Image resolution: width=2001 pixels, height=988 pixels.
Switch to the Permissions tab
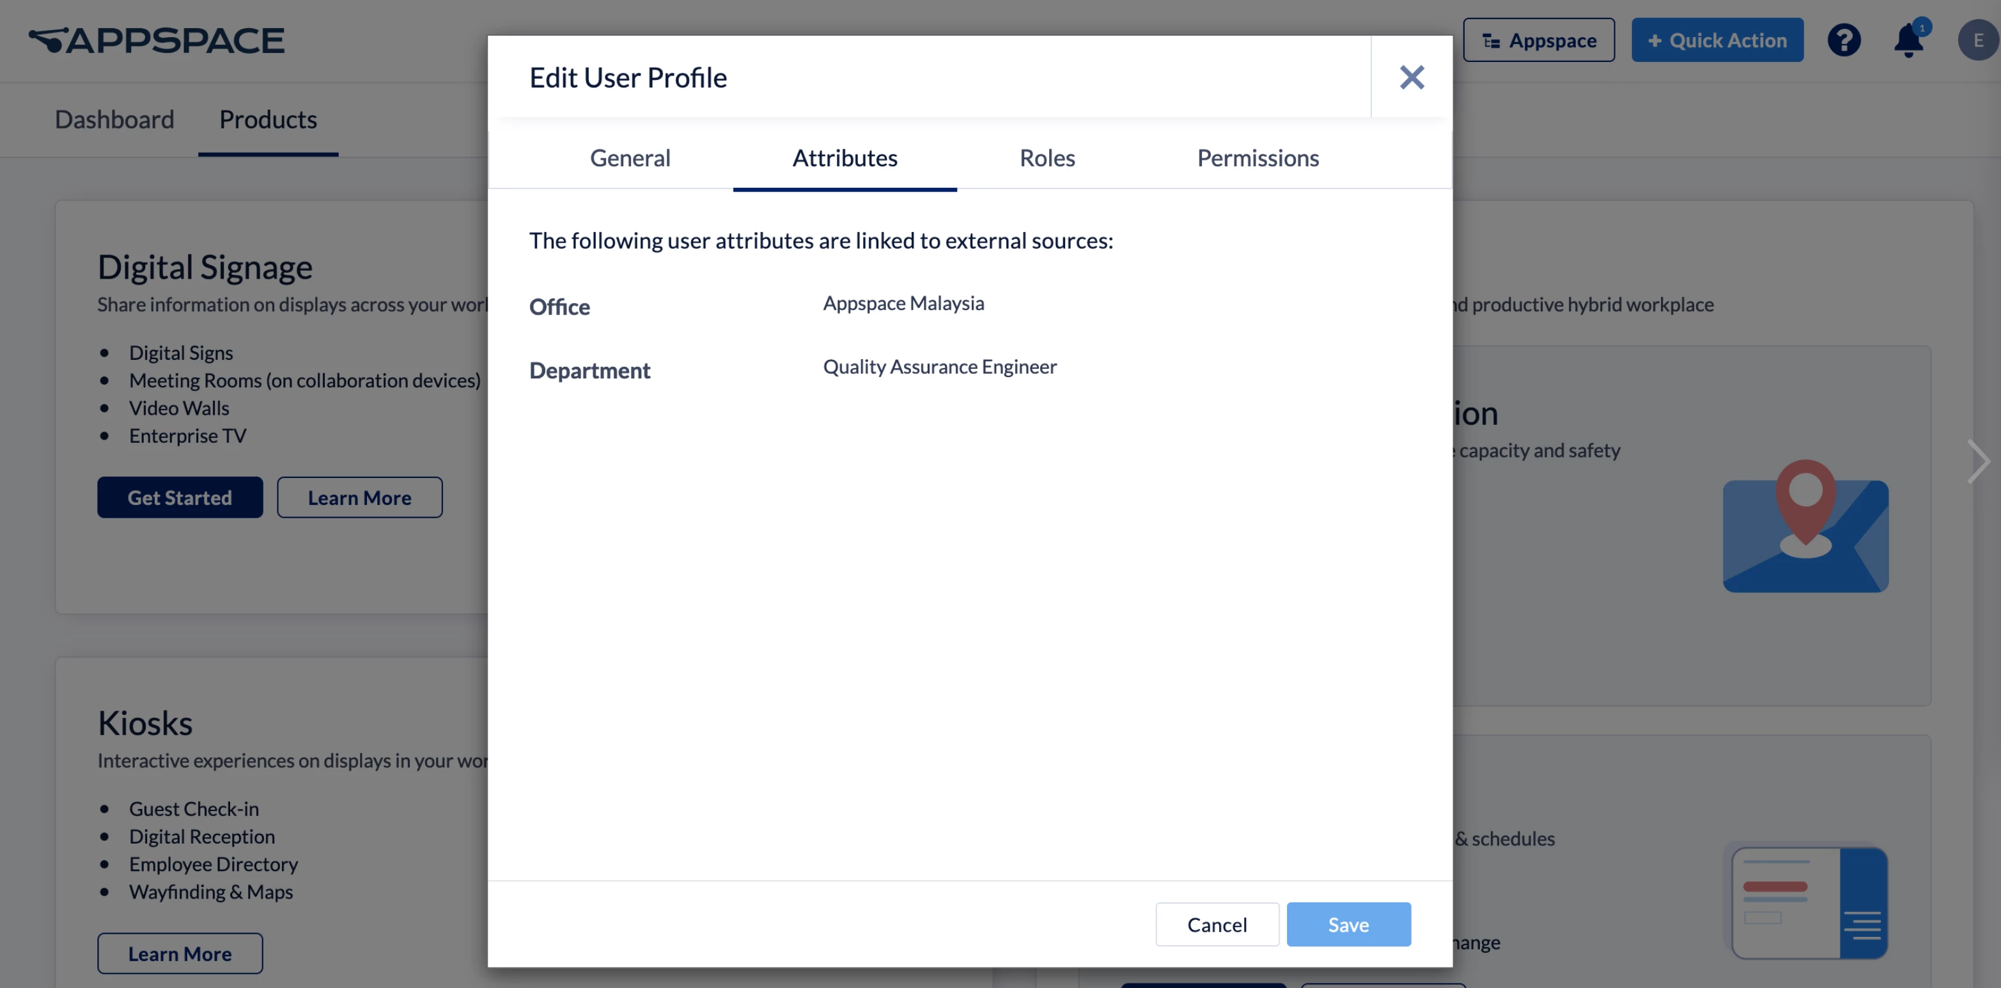(x=1257, y=158)
